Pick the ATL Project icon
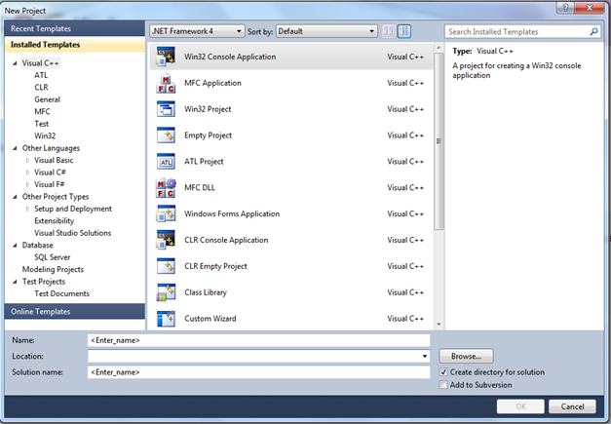 click(x=166, y=162)
